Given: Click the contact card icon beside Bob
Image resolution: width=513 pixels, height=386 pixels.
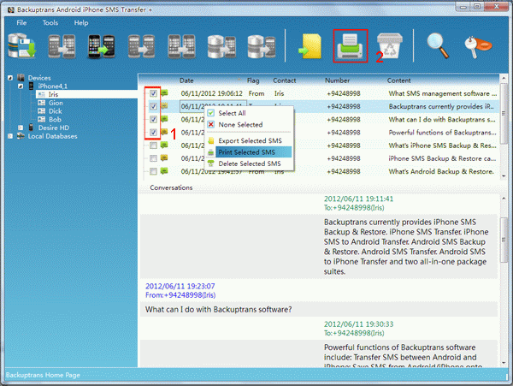Looking at the screenshot, I should (42, 119).
